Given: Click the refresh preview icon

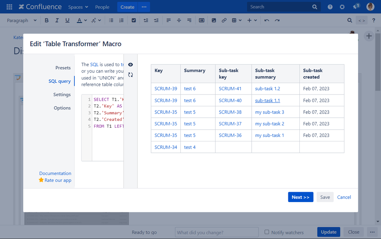Looking at the screenshot, I should point(130,75).
